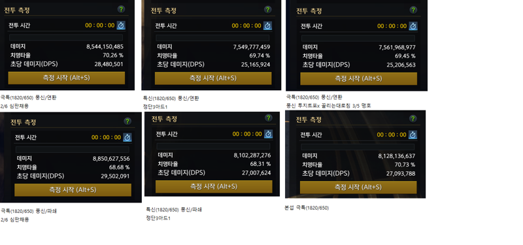
Task: Click stopwatch icon in the 29,502,091 DPS panel
Action: pos(127,137)
